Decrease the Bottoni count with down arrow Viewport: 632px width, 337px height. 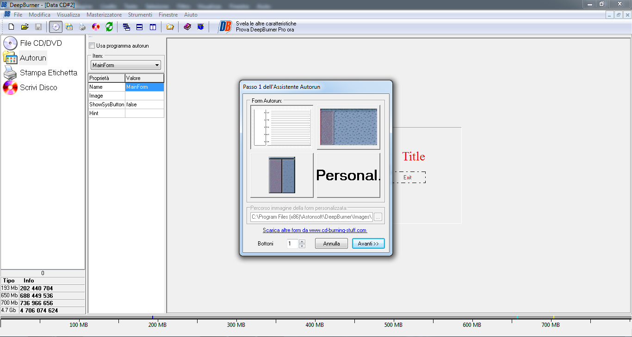pyautogui.click(x=302, y=246)
